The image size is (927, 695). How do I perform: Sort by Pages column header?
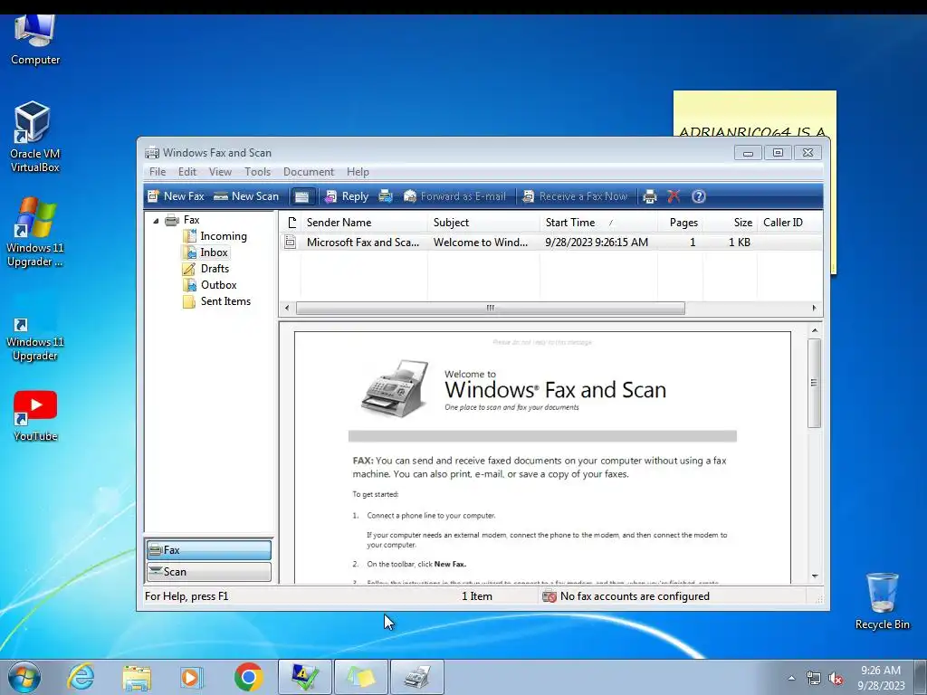coord(681,223)
